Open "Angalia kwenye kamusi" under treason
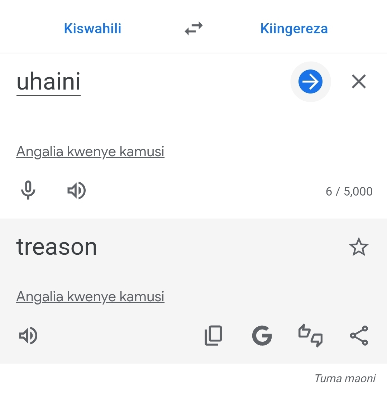 pyautogui.click(x=90, y=297)
